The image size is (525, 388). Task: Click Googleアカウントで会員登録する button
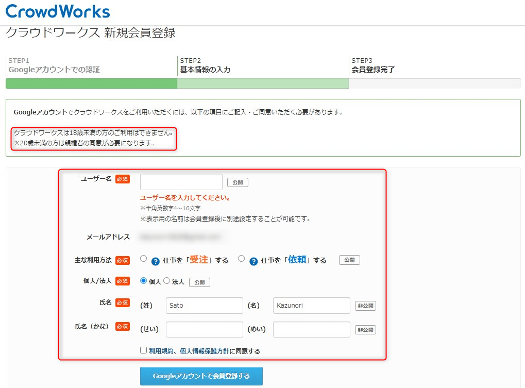coord(201,376)
